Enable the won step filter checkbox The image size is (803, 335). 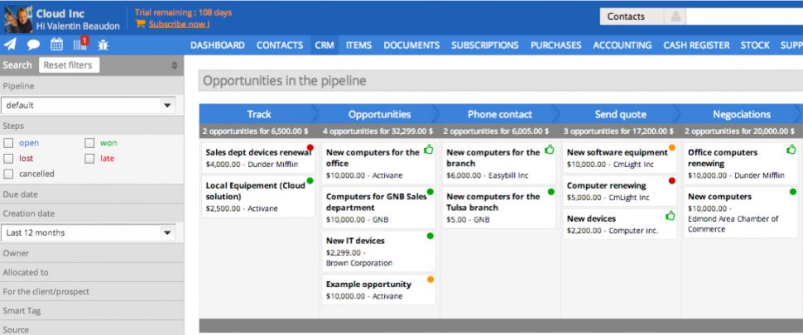pos(89,143)
